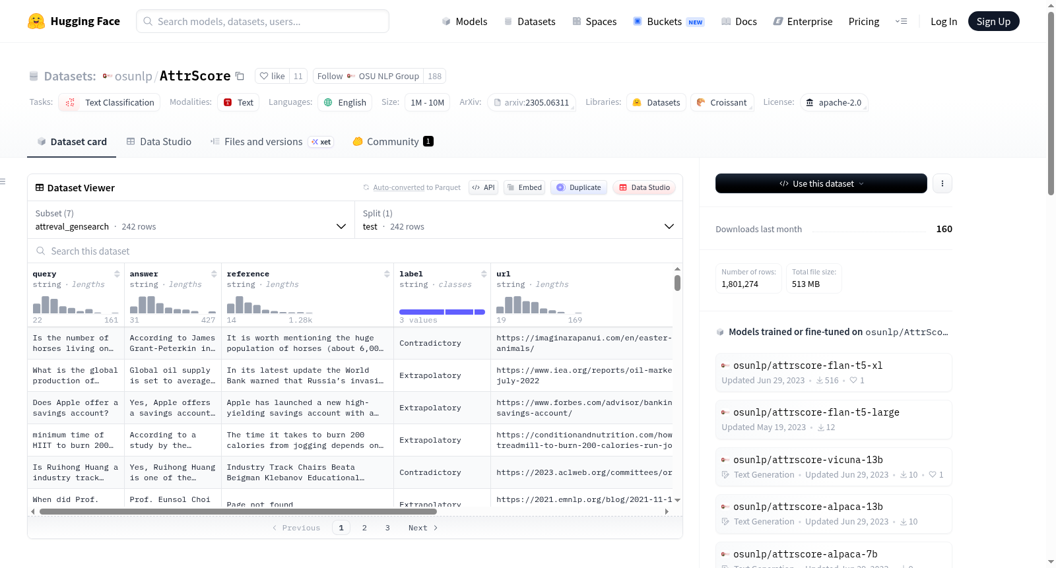Open the API button in viewer
This screenshot has height=568, width=1056.
pyautogui.click(x=483, y=187)
